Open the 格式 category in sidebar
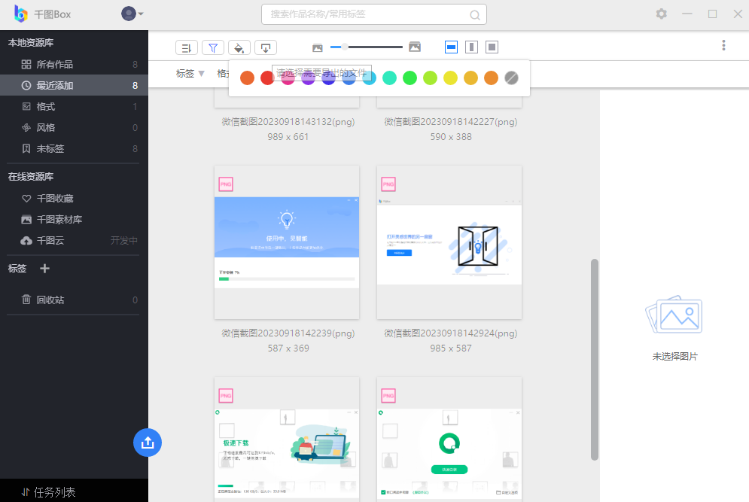Screen dimensions: 749x502 coord(74,107)
